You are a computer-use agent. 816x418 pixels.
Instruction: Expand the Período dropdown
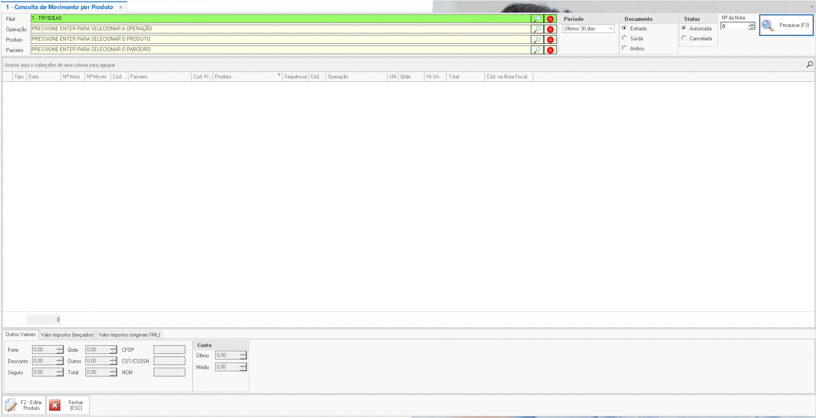coord(611,29)
